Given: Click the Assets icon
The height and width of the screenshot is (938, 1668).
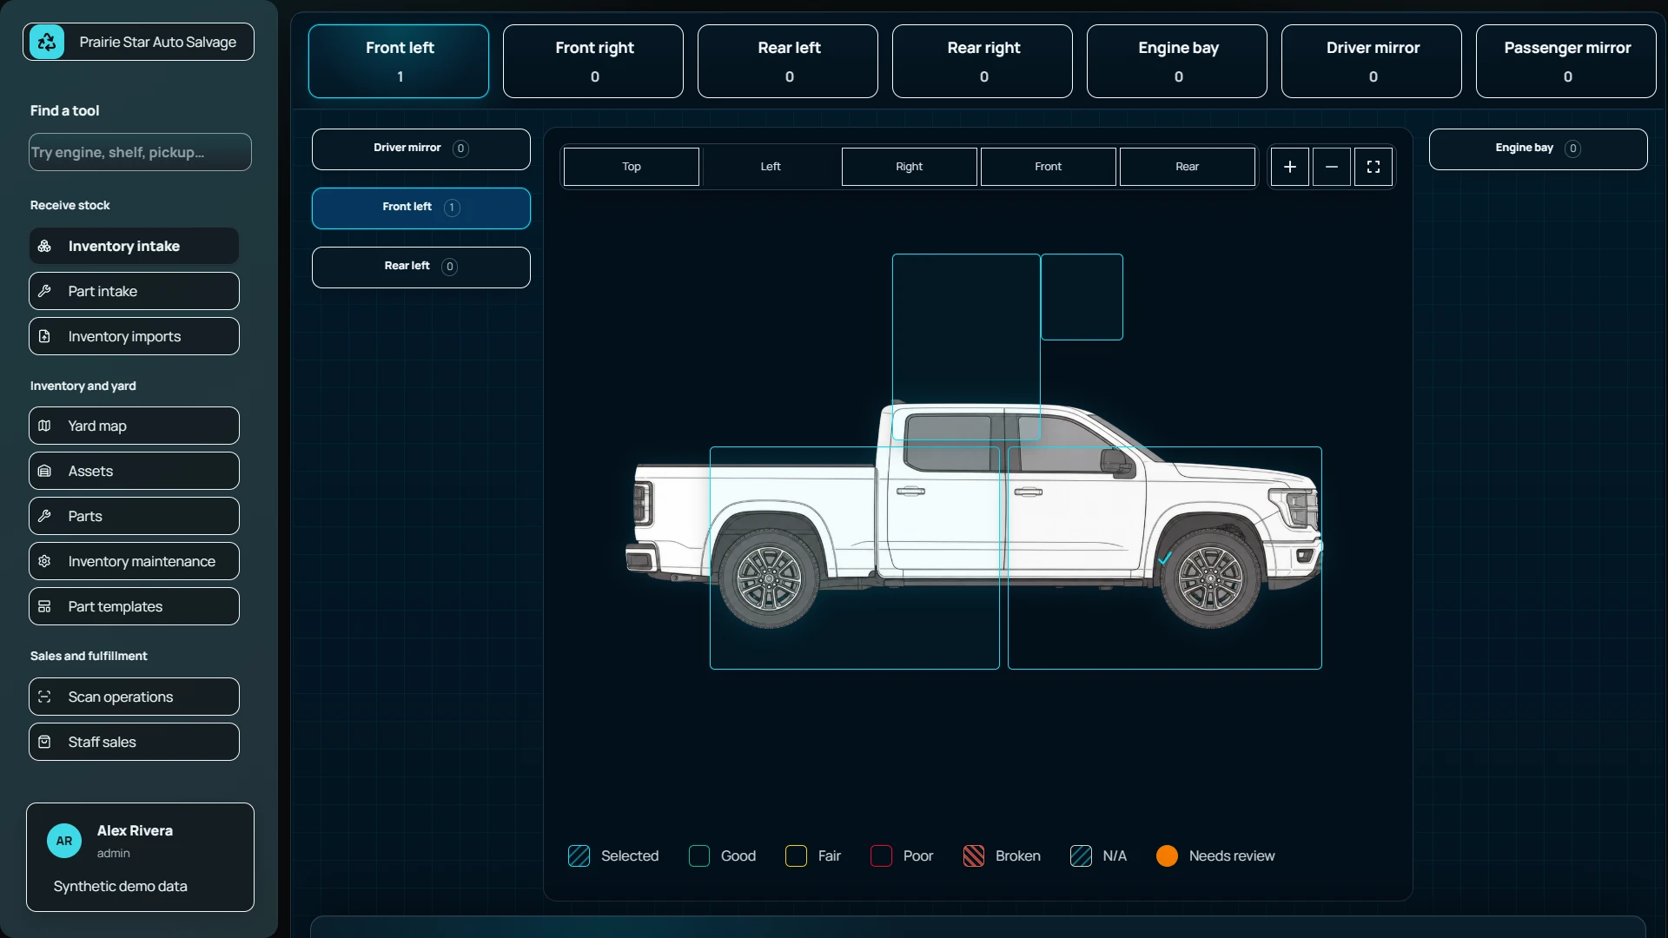Looking at the screenshot, I should coord(44,471).
